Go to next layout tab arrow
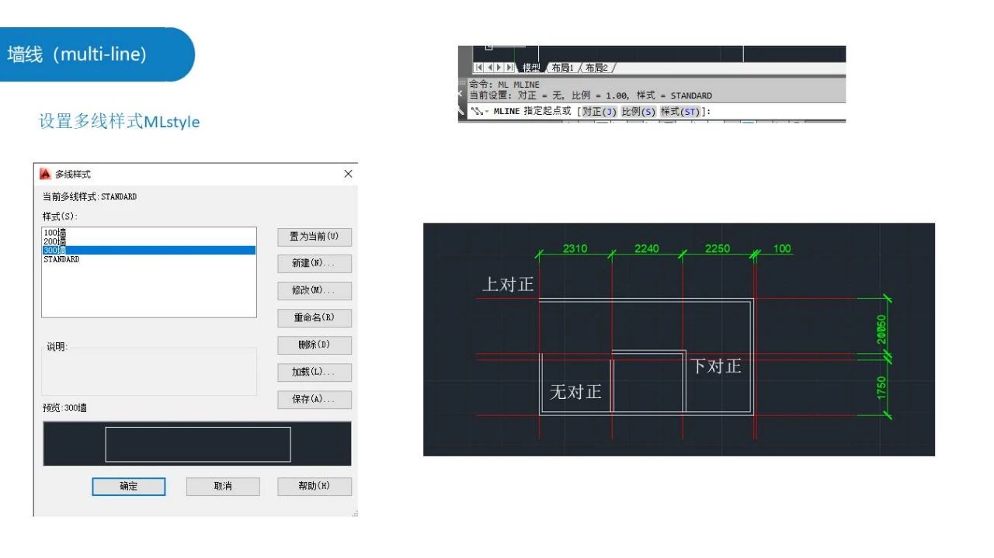 tap(499, 68)
